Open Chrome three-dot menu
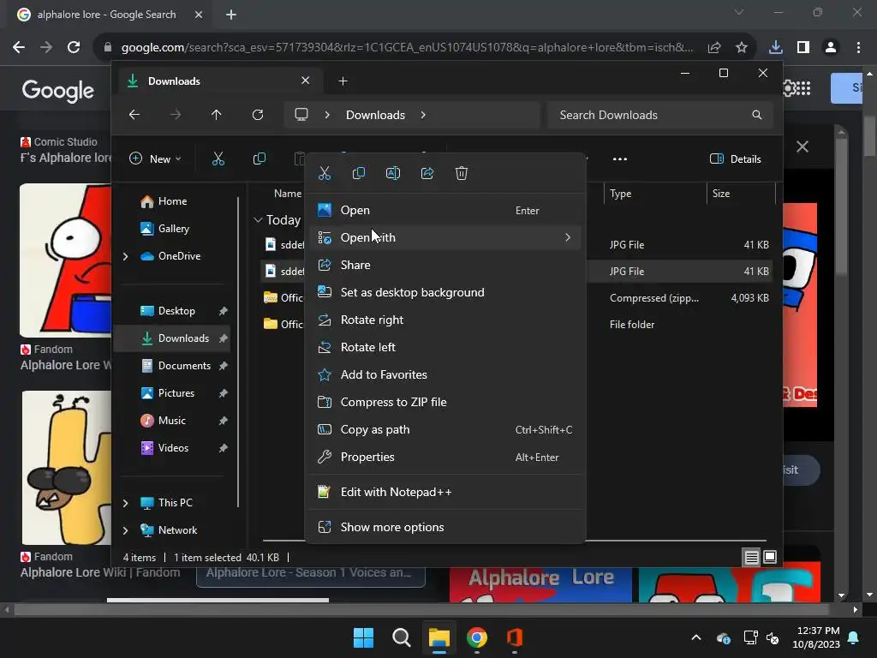The image size is (877, 658). click(858, 48)
